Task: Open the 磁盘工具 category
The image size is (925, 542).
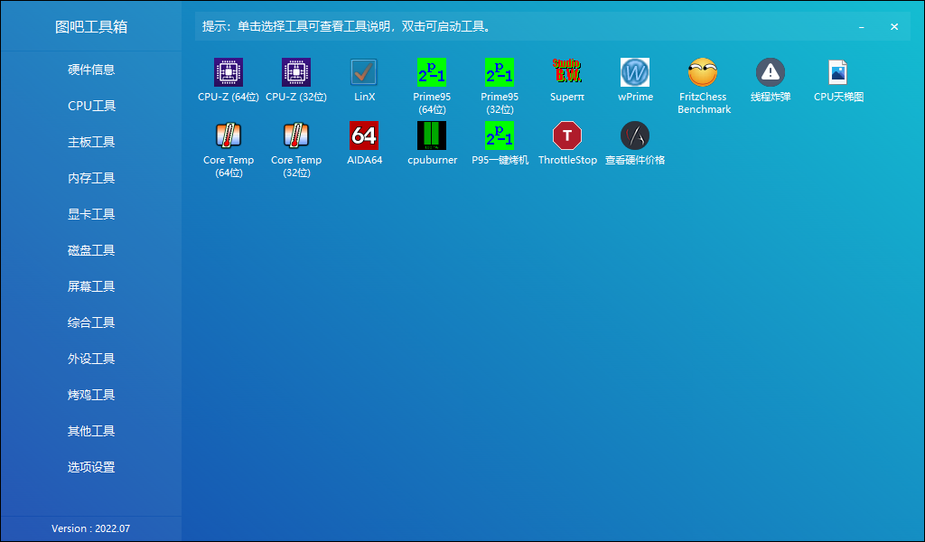Action: (x=91, y=250)
